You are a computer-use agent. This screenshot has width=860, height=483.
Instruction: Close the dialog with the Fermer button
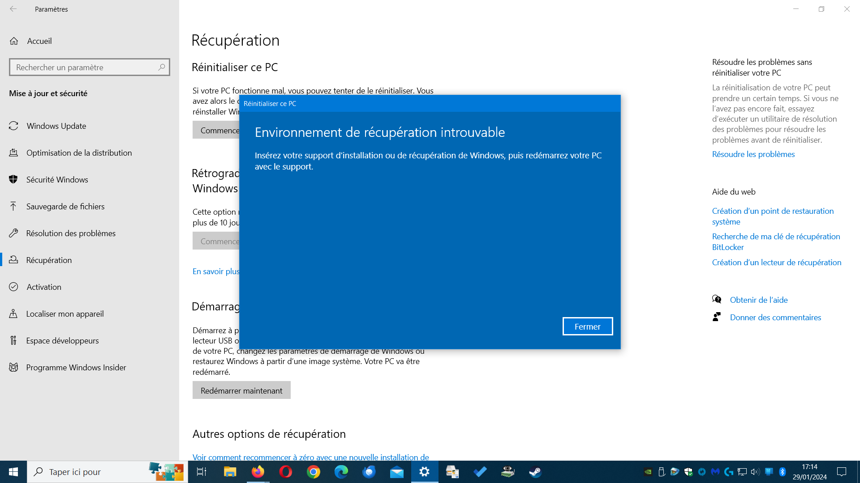tap(587, 326)
